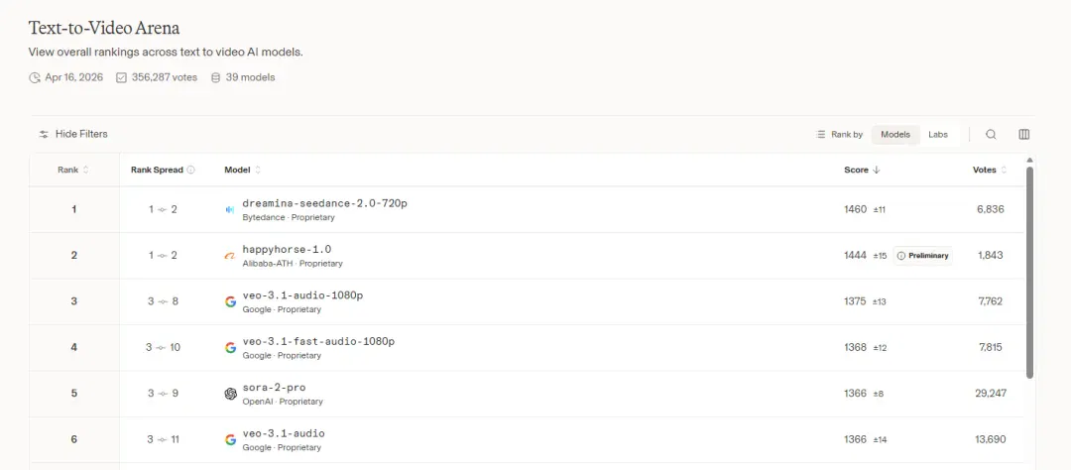Click score 1368 for veo-3.1-fast-audio-1080p
The height and width of the screenshot is (470, 1071).
(855, 347)
